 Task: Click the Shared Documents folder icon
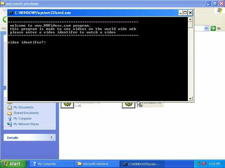click(10, 113)
